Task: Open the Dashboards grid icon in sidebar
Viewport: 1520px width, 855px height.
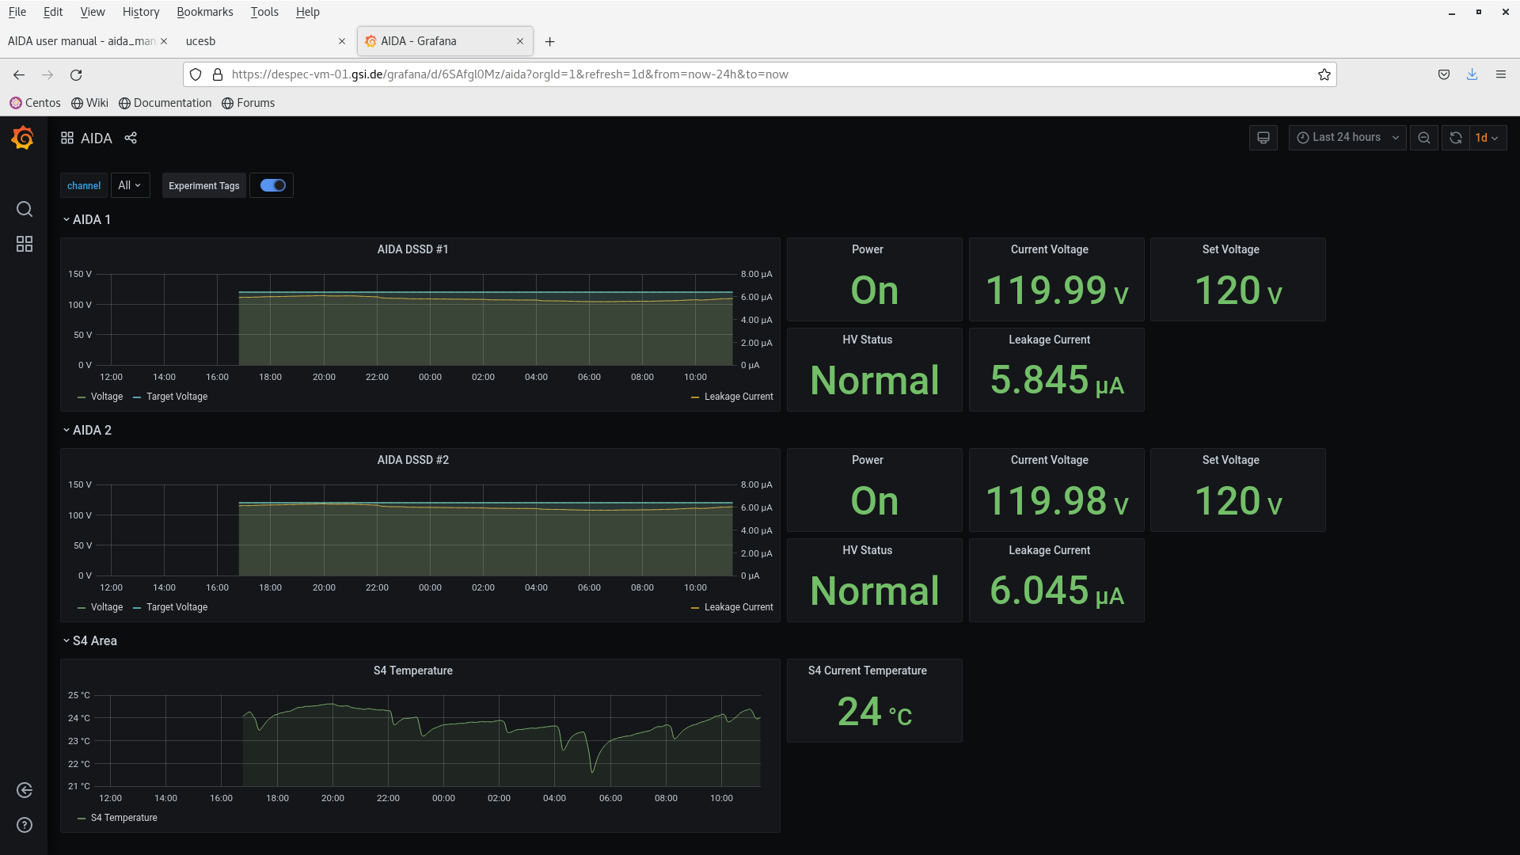Action: [25, 244]
